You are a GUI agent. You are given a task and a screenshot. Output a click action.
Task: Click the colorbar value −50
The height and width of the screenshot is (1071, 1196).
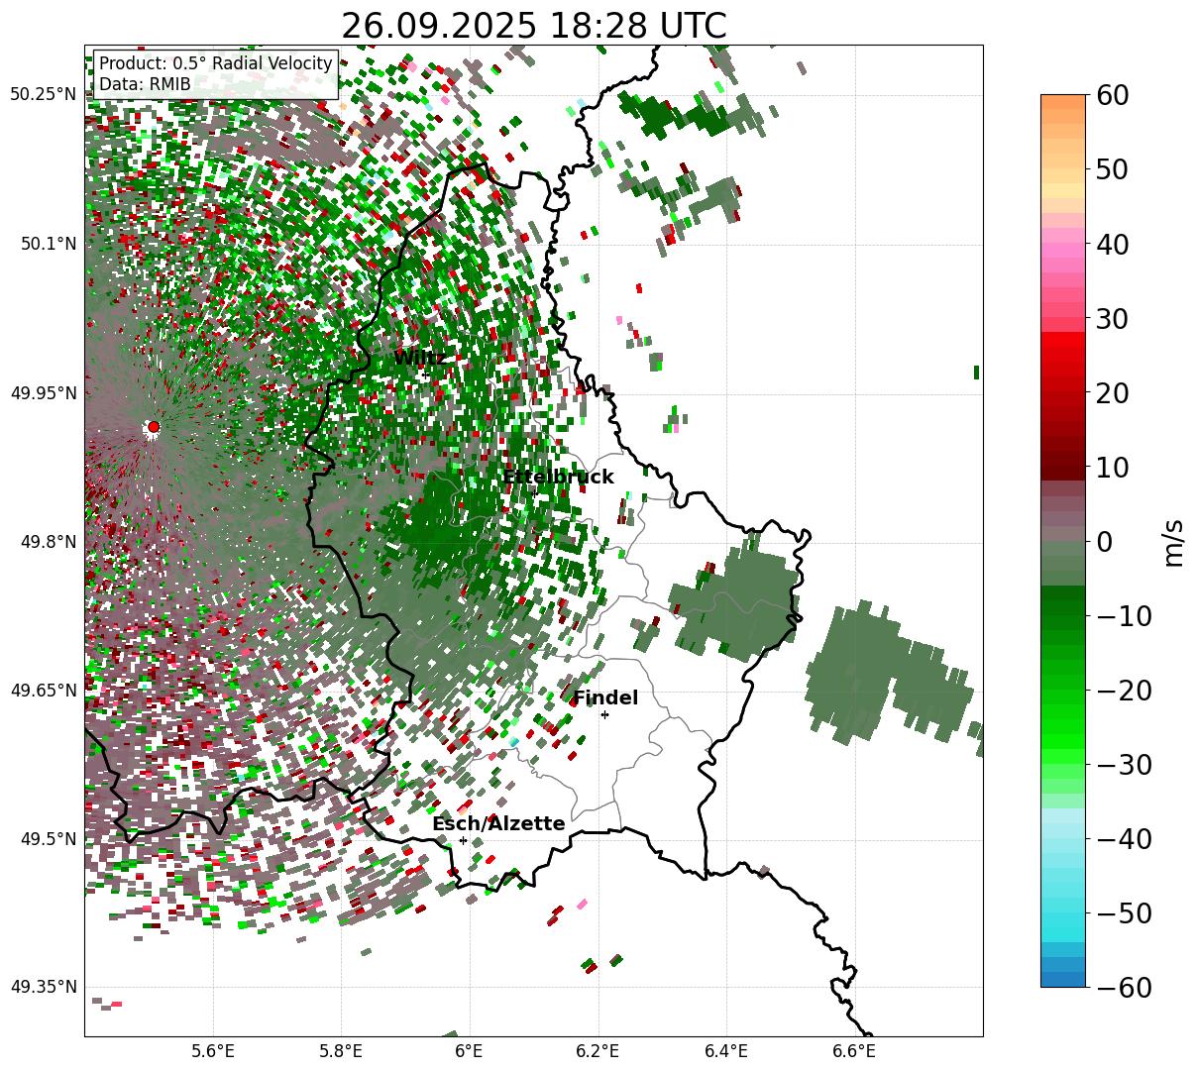pos(1124,913)
